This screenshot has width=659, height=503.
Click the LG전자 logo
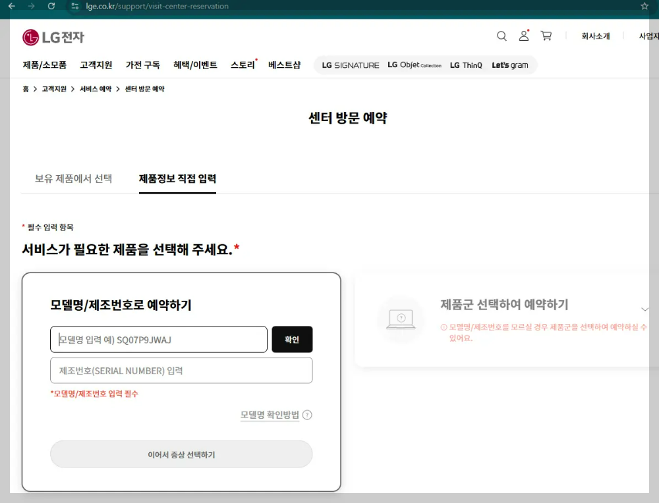52,38
